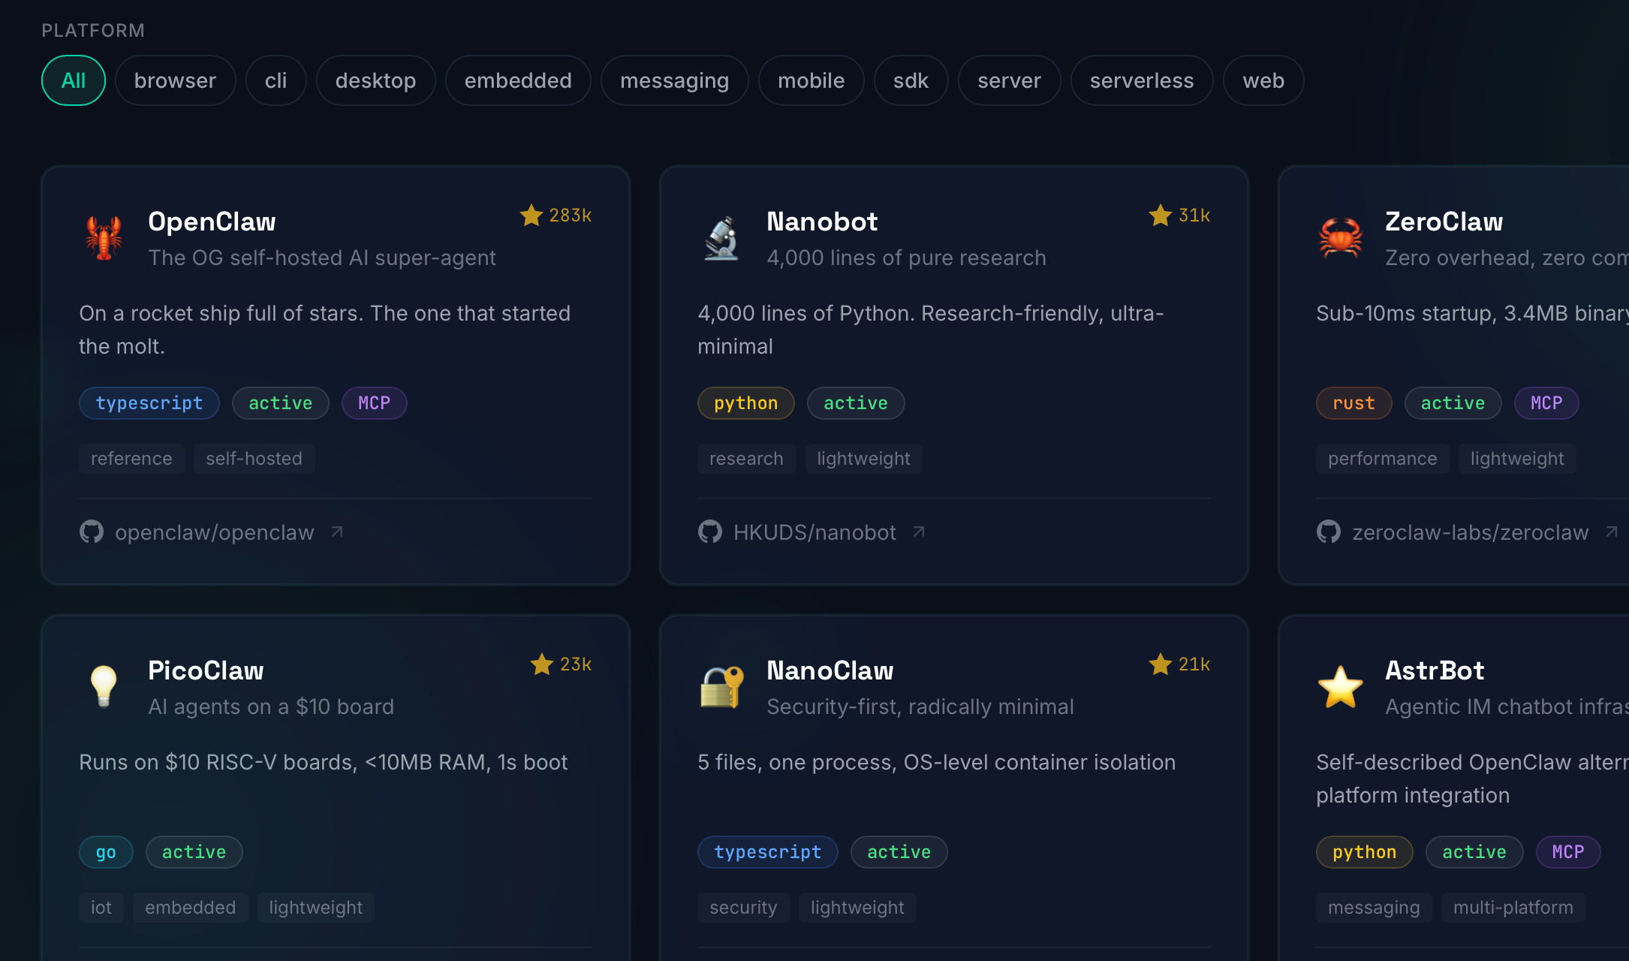This screenshot has height=961, width=1629.
Task: Switch filter to serverless platform
Action: click(1141, 80)
